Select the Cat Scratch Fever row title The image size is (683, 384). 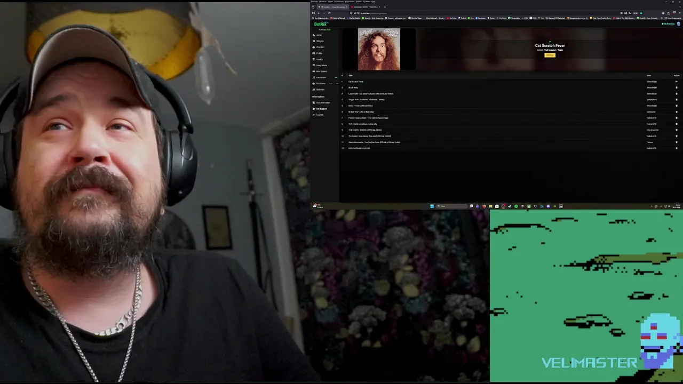[x=356, y=82]
